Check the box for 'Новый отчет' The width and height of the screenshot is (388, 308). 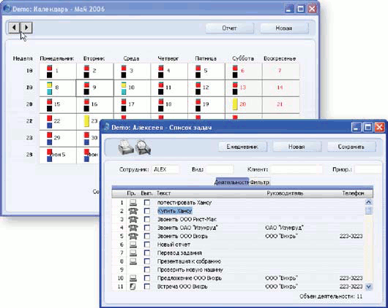point(147,245)
